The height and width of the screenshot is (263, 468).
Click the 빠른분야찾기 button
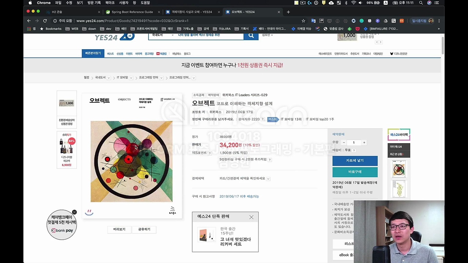[x=93, y=53]
